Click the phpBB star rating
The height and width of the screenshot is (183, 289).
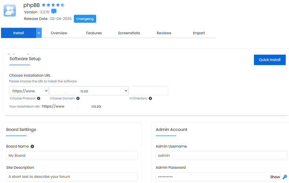(x=53, y=5)
